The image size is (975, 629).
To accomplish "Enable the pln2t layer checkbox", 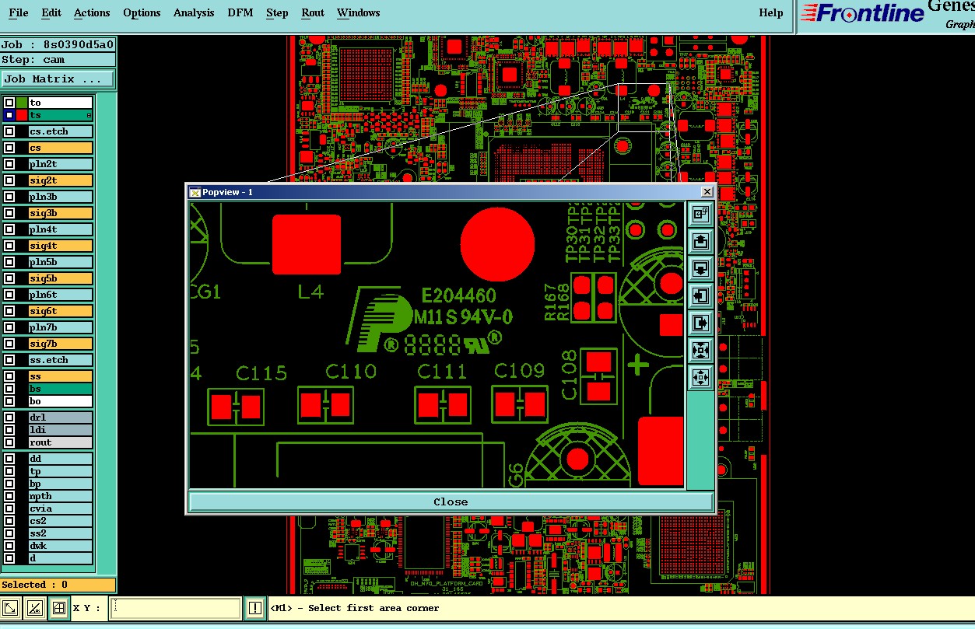I will pos(9,164).
